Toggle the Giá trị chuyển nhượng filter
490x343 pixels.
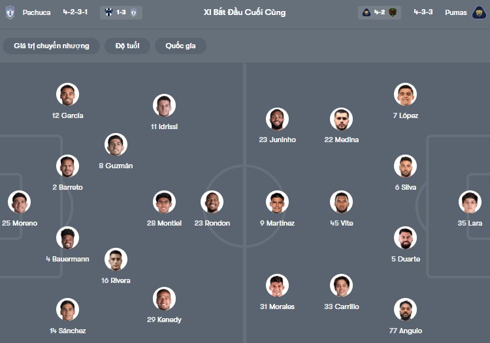point(51,46)
